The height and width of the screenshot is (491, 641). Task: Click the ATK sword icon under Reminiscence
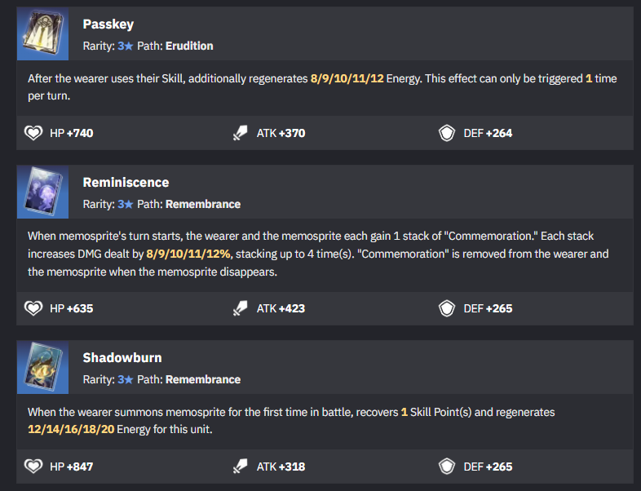[240, 308]
